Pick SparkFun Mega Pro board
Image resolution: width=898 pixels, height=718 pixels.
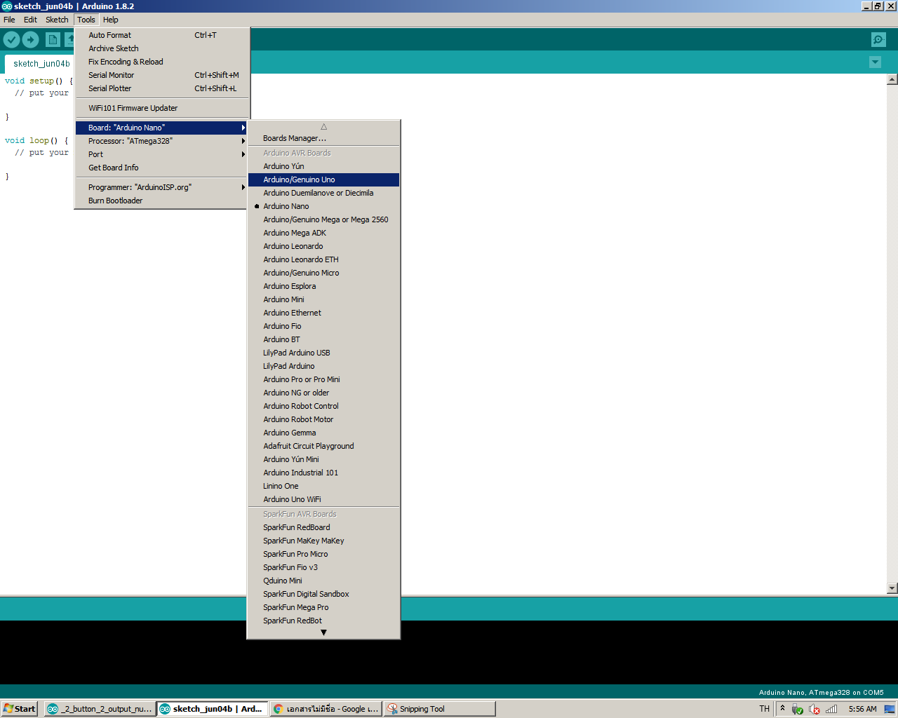click(x=323, y=607)
